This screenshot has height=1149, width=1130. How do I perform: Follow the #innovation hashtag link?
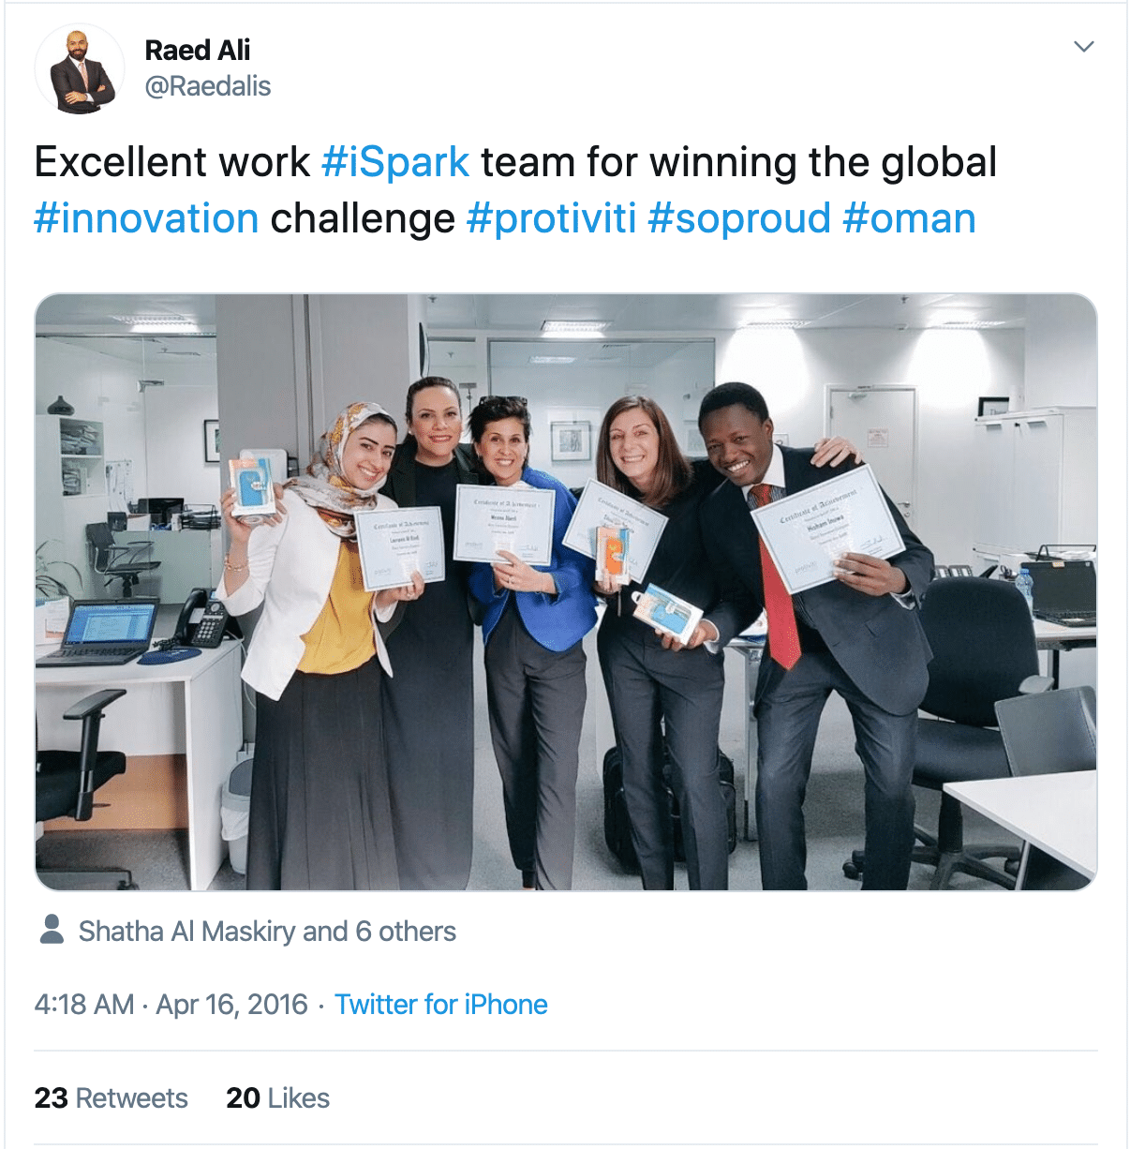[146, 218]
